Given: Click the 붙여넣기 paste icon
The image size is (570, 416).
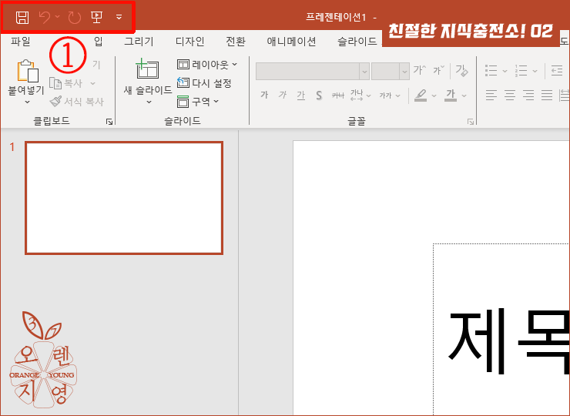Looking at the screenshot, I should (28, 71).
